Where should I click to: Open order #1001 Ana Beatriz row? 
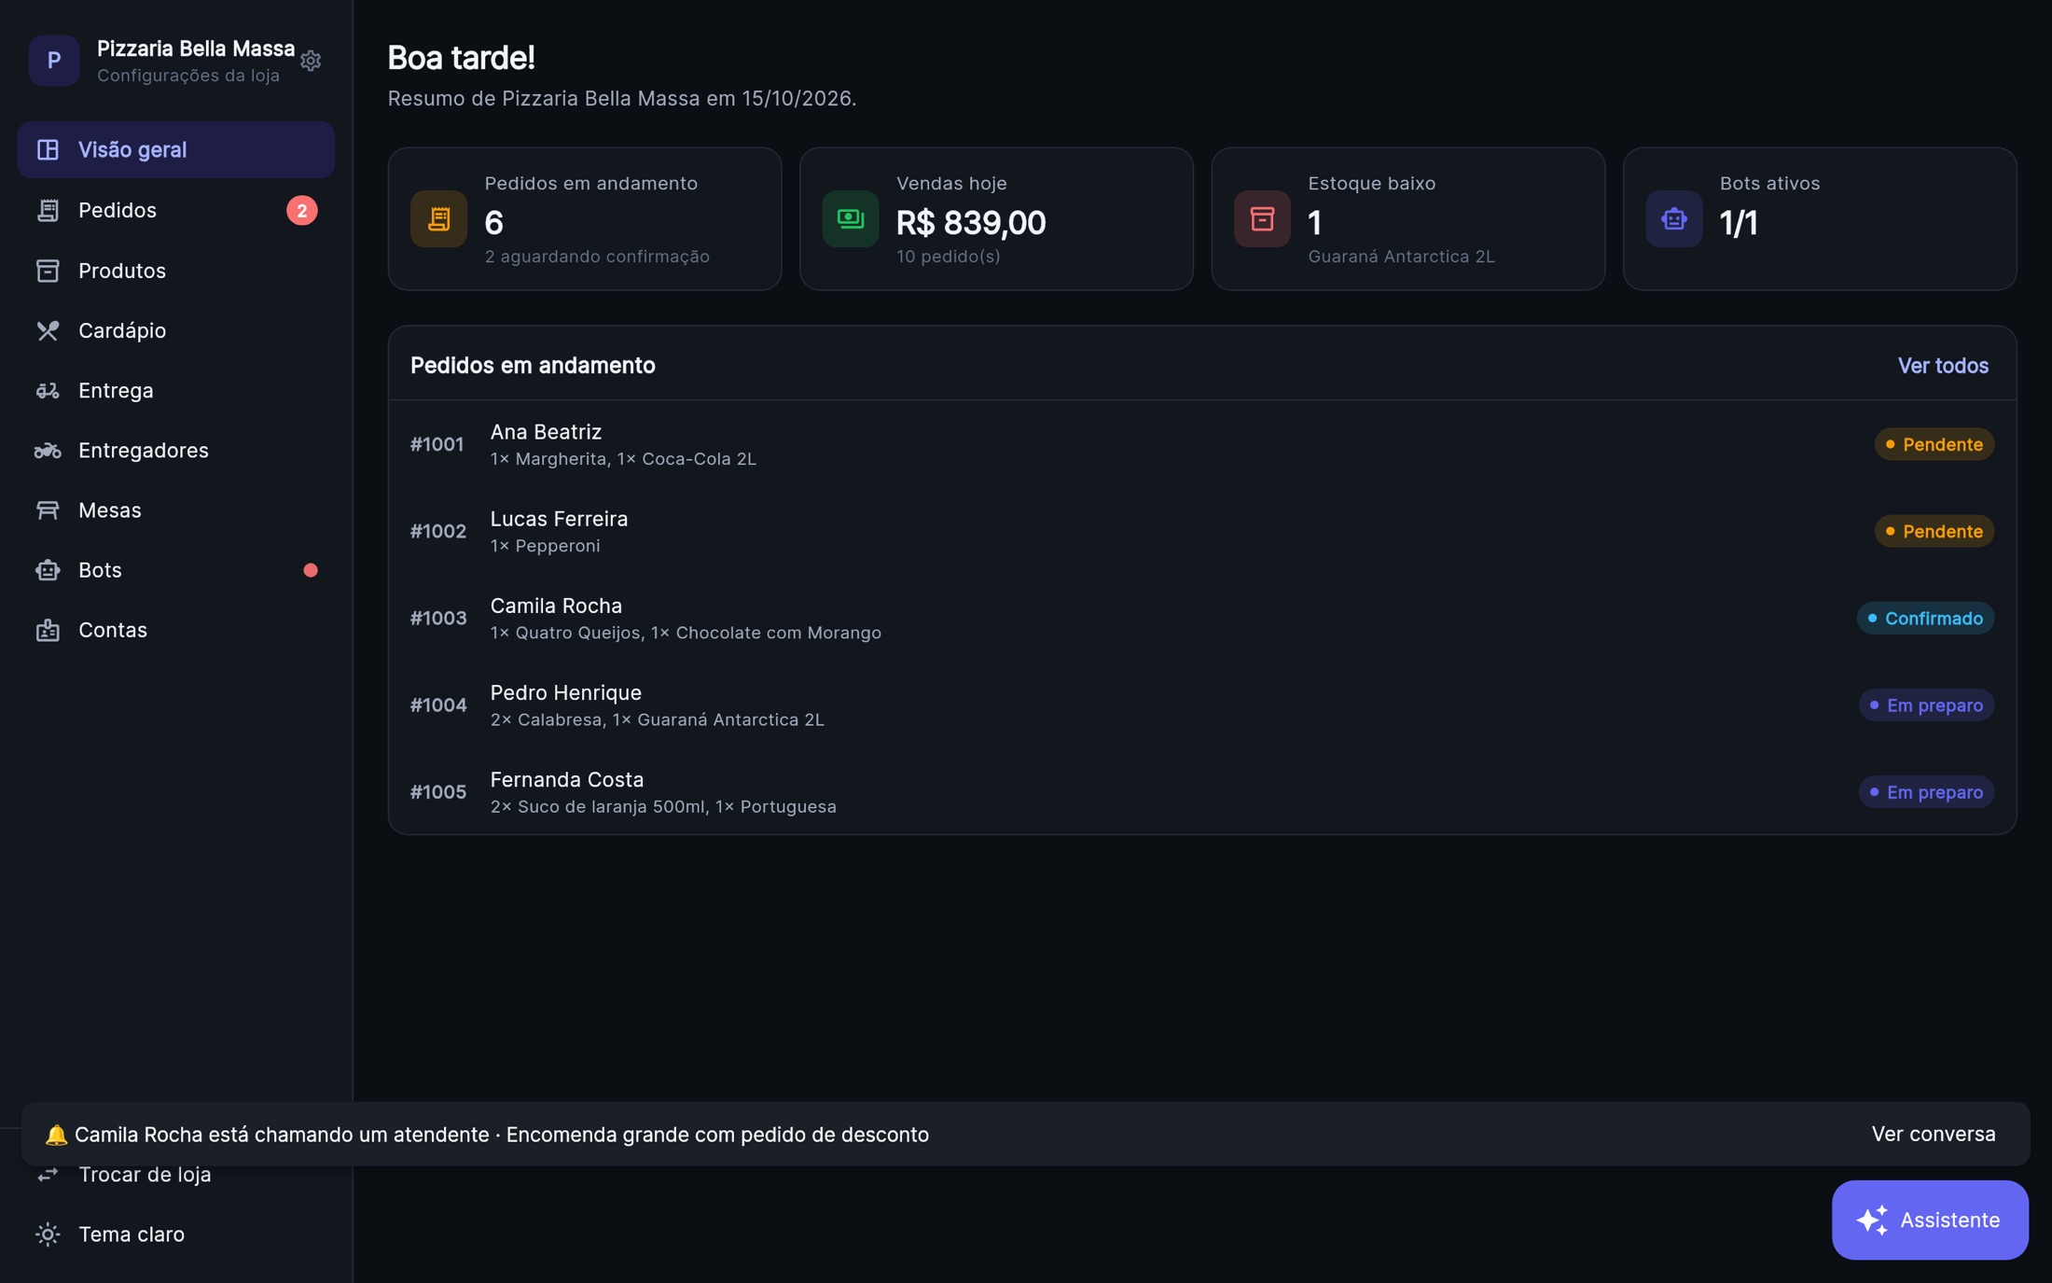tap(1201, 444)
